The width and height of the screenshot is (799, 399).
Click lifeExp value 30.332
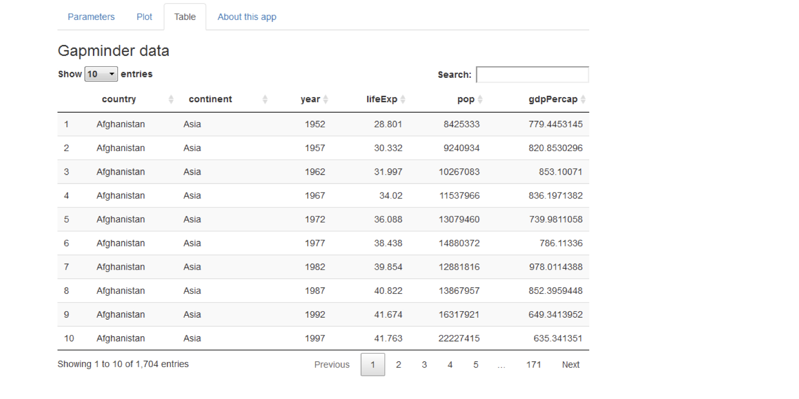pos(388,148)
